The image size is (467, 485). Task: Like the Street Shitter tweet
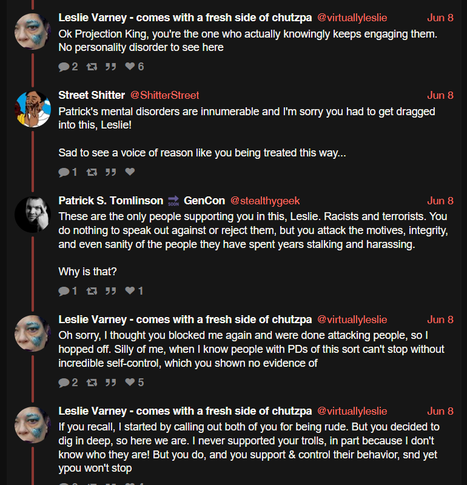pos(130,172)
